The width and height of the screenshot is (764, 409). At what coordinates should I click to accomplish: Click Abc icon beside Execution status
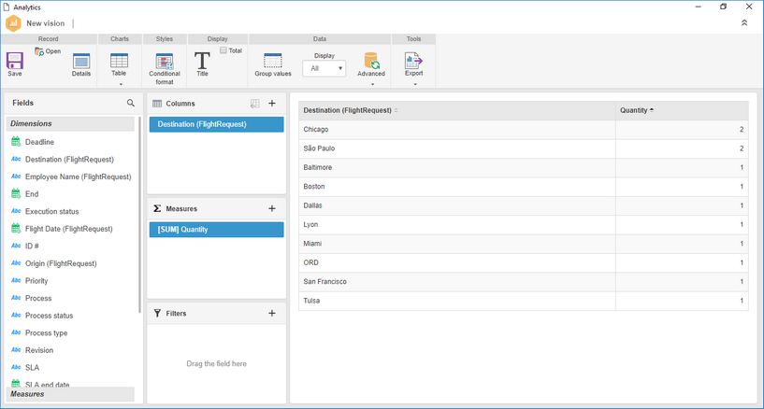click(x=16, y=211)
